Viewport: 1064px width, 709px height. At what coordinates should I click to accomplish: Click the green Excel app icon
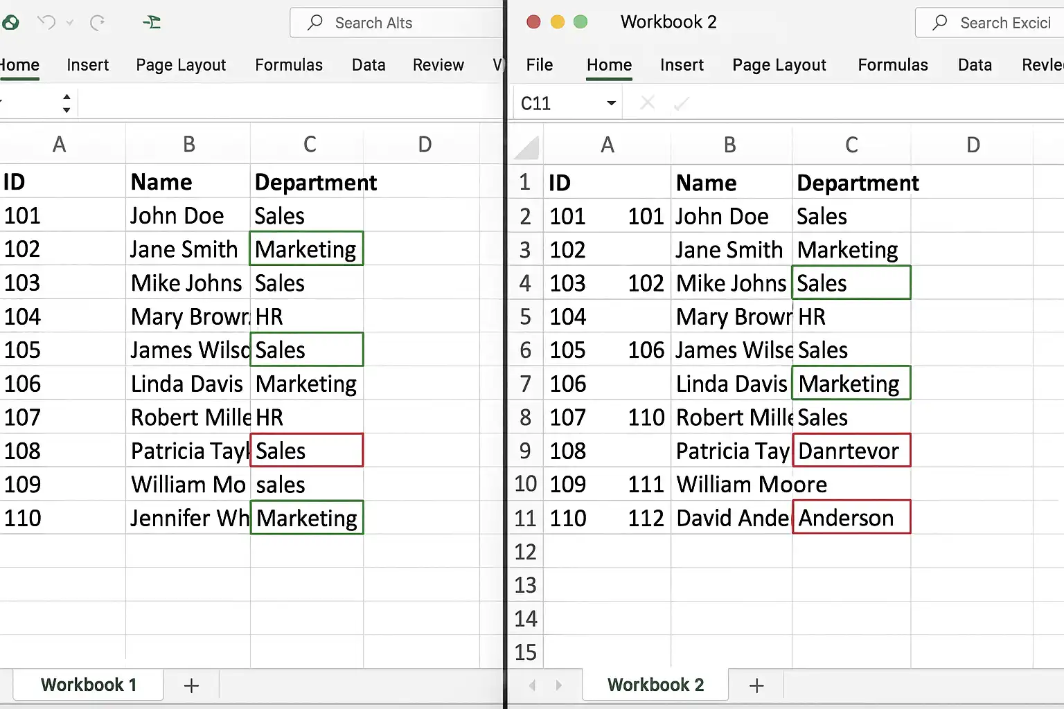point(10,23)
